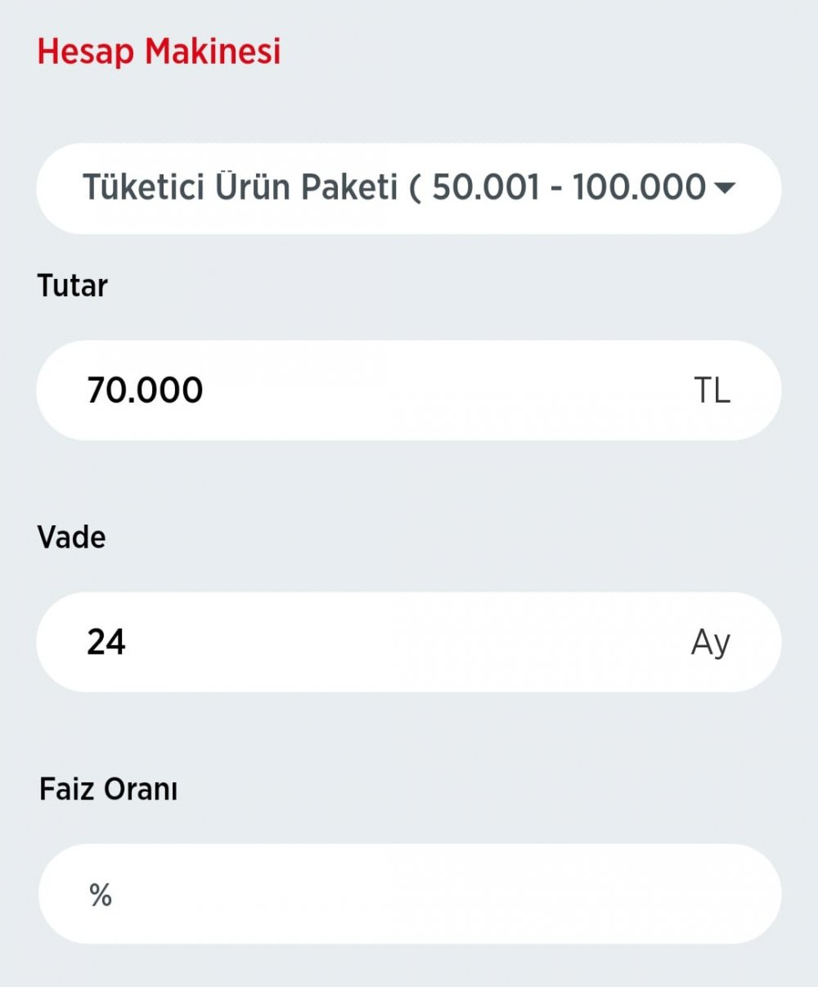818x987 pixels.
Task: Select the Tutar label
Action: click(x=72, y=286)
